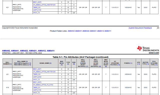Screen dimensions: 160x95
Task: Open AM6442 in the Product Folder Links line
Action: tap(71, 31)
